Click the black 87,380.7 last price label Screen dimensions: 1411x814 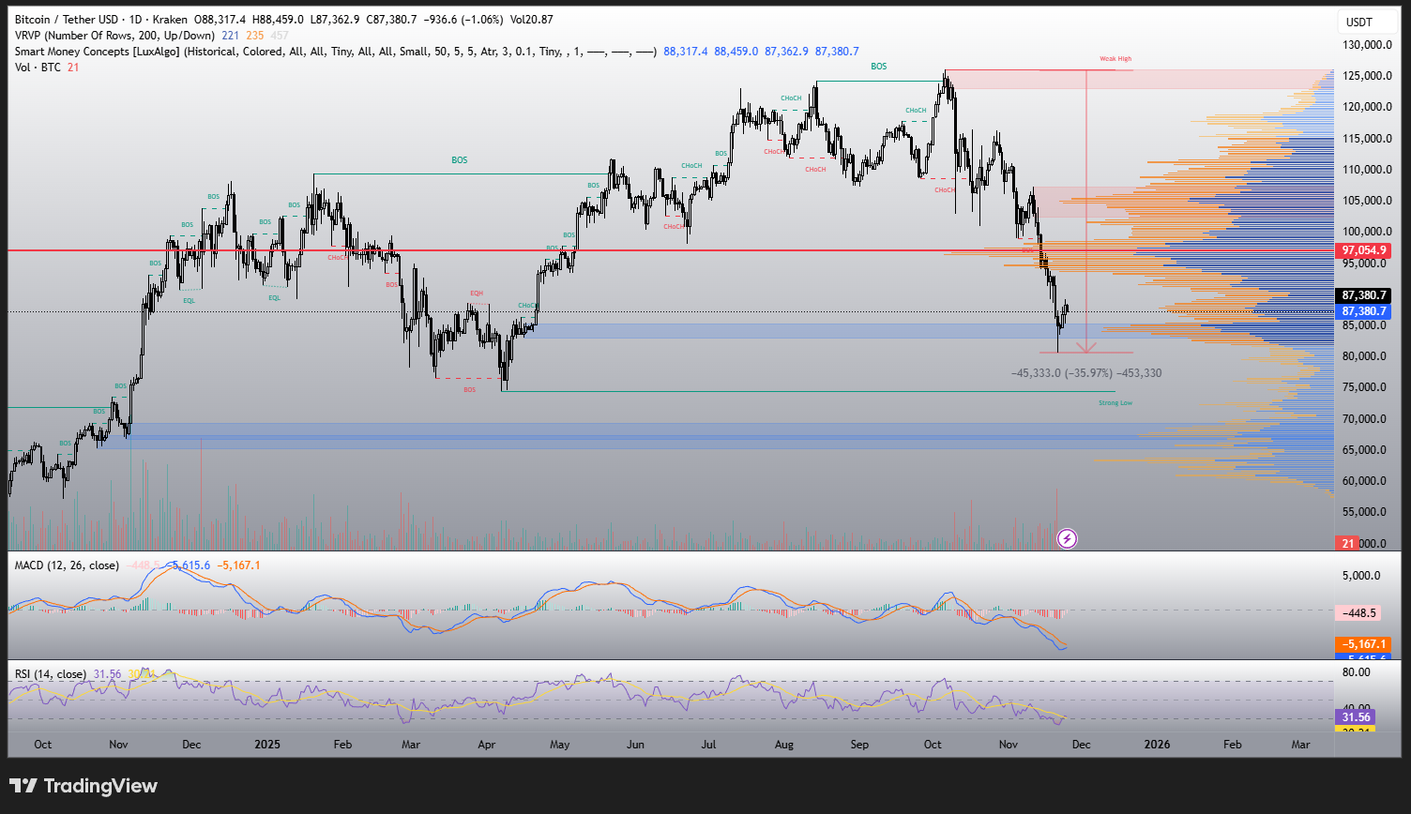pos(1364,294)
